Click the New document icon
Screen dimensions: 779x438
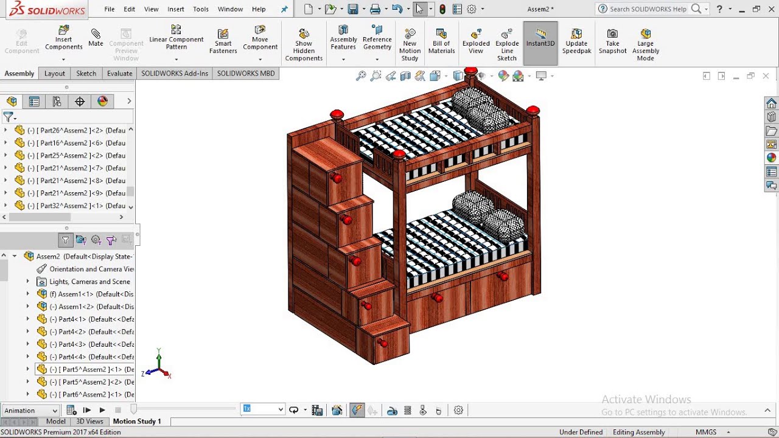pyautogui.click(x=309, y=9)
